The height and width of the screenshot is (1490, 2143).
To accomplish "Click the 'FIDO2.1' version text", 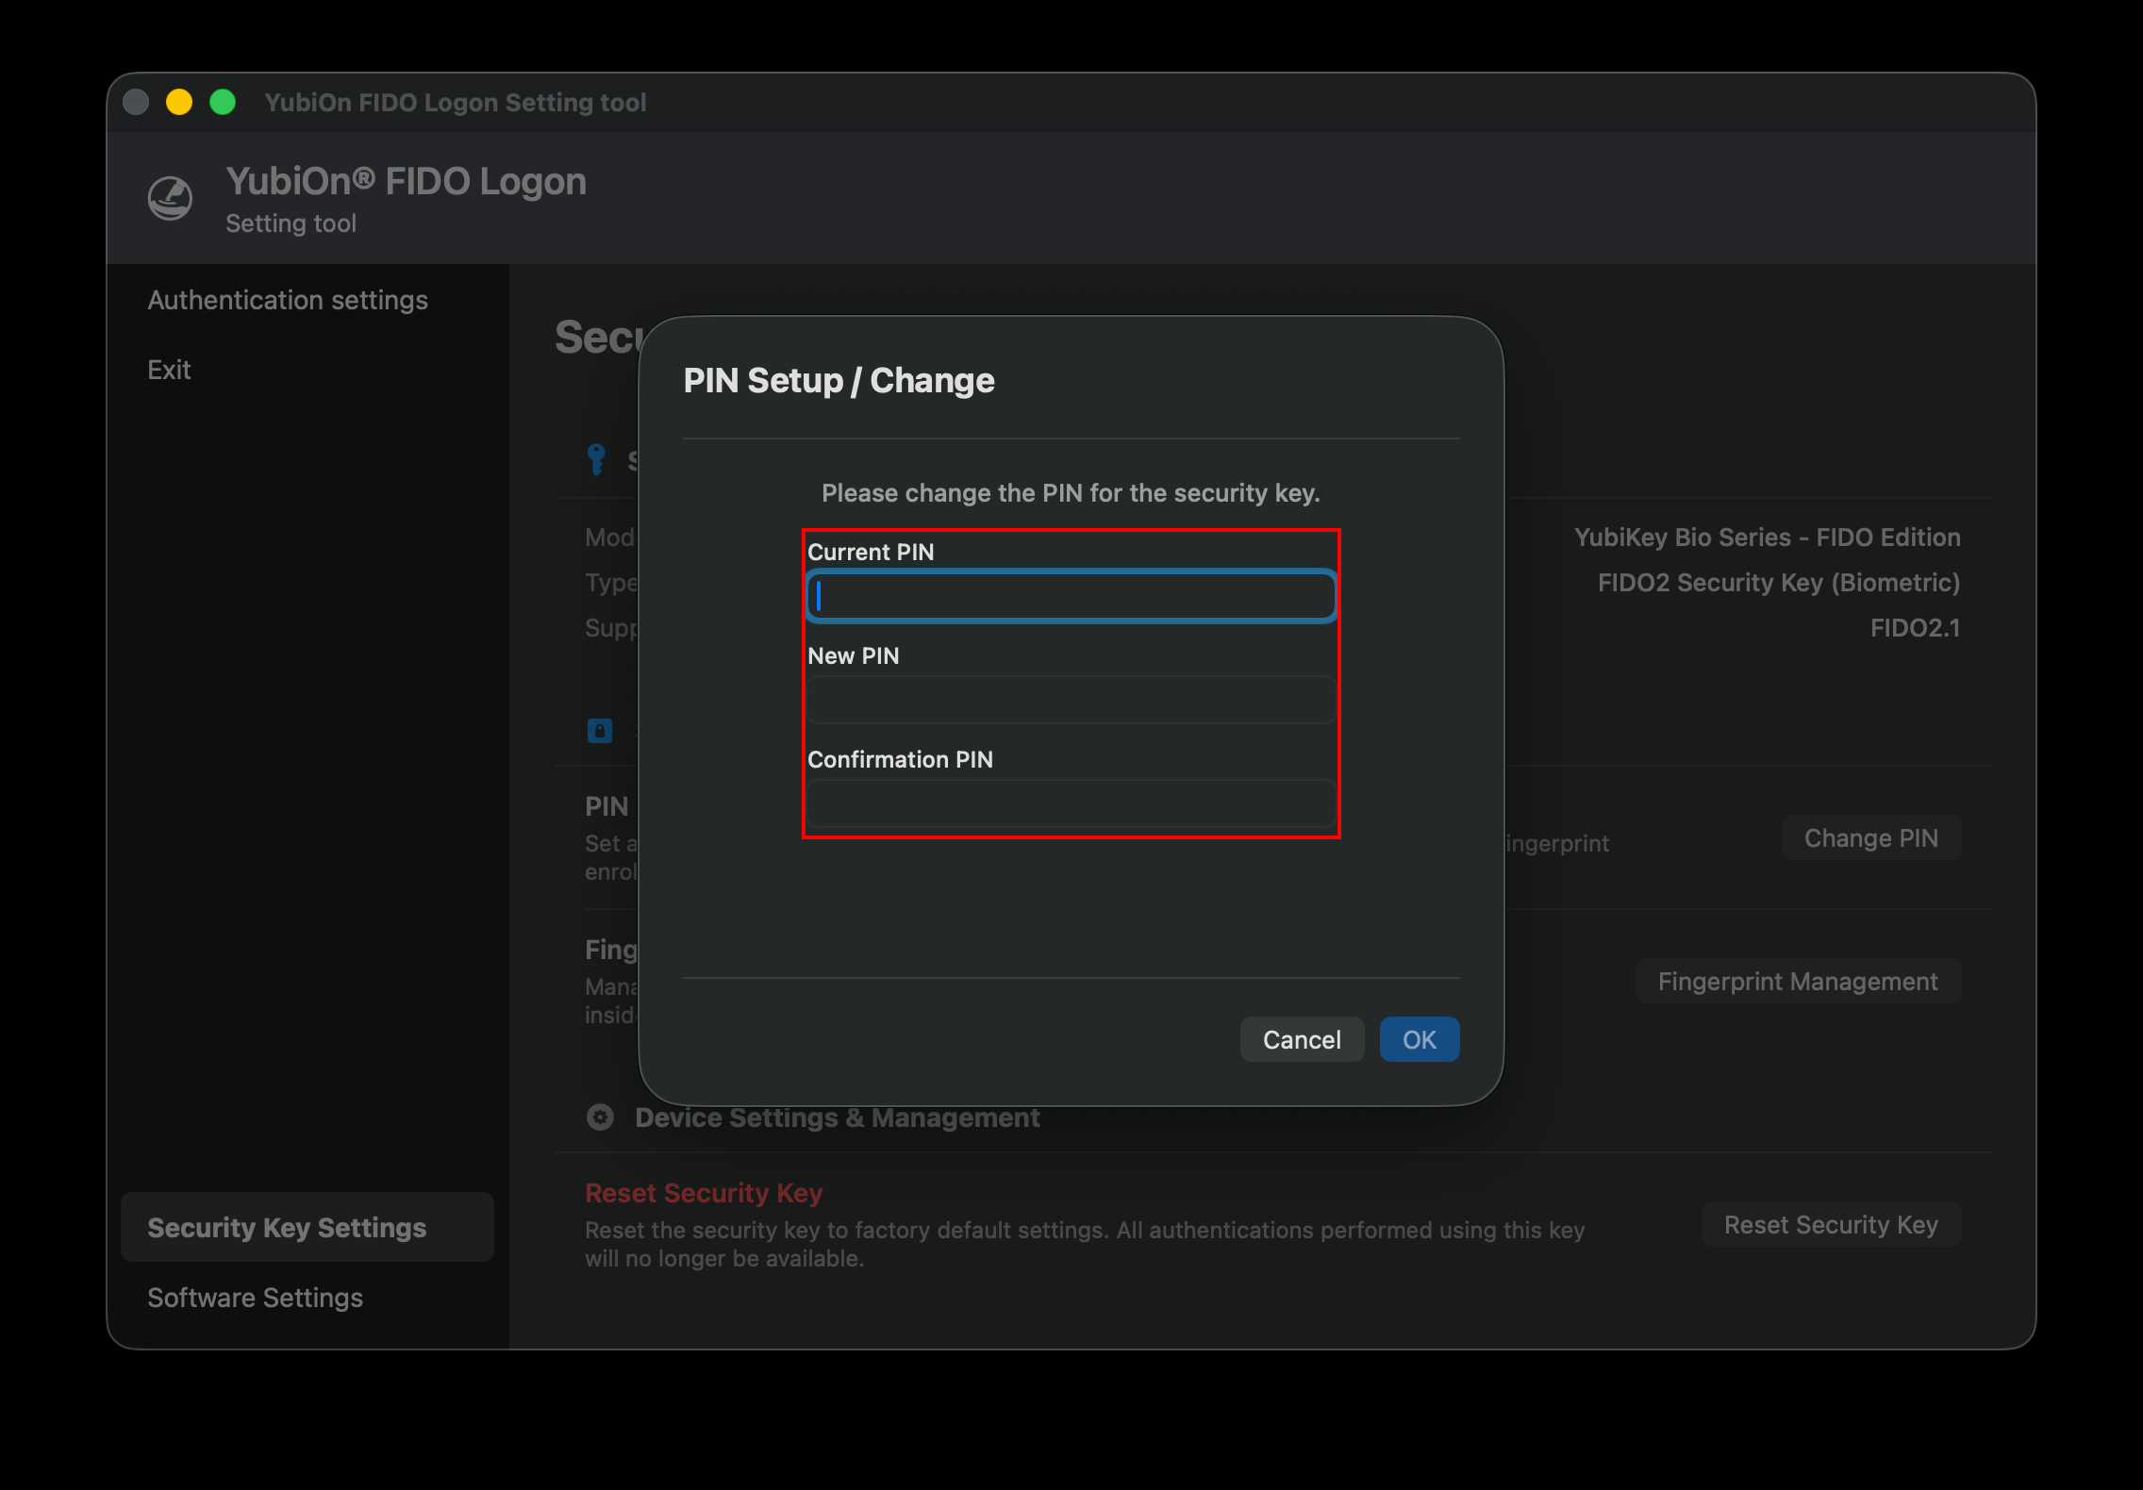I will [x=1915, y=628].
